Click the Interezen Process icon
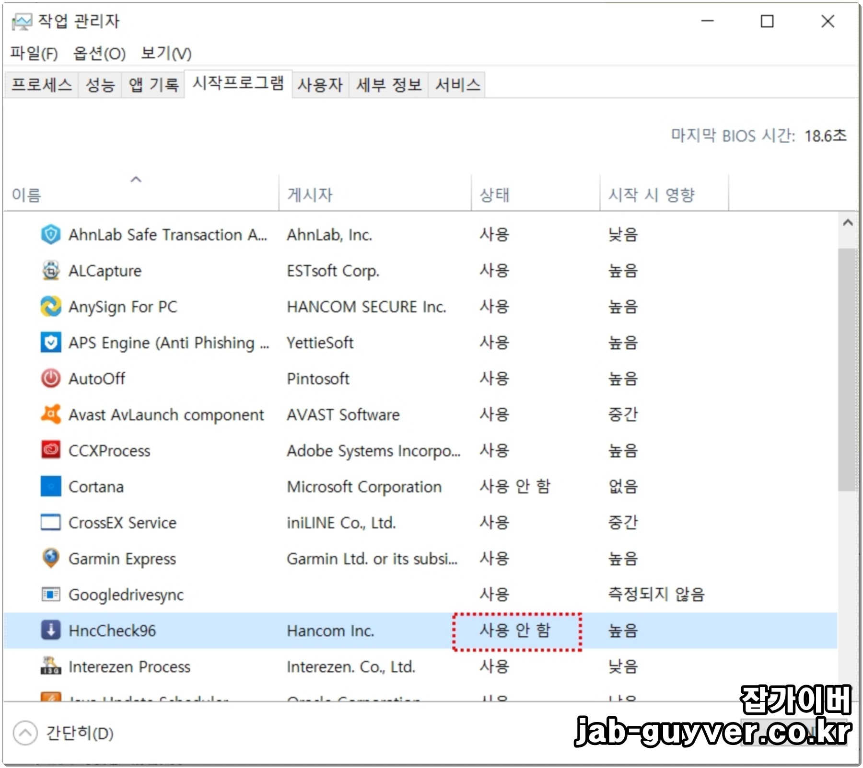The image size is (863, 768). point(50,666)
